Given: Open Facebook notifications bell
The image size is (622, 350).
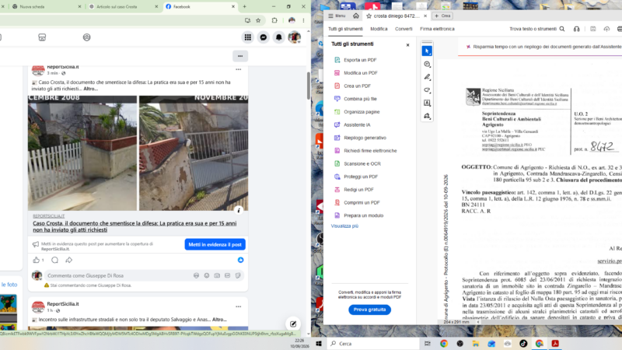Looking at the screenshot, I should (x=279, y=37).
